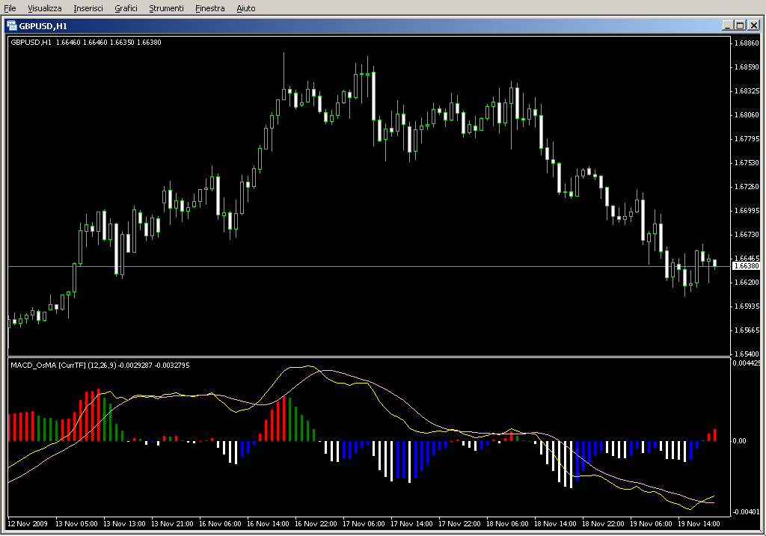The width and height of the screenshot is (766, 536).
Task: Open the Aiuto menu
Action: (x=245, y=8)
